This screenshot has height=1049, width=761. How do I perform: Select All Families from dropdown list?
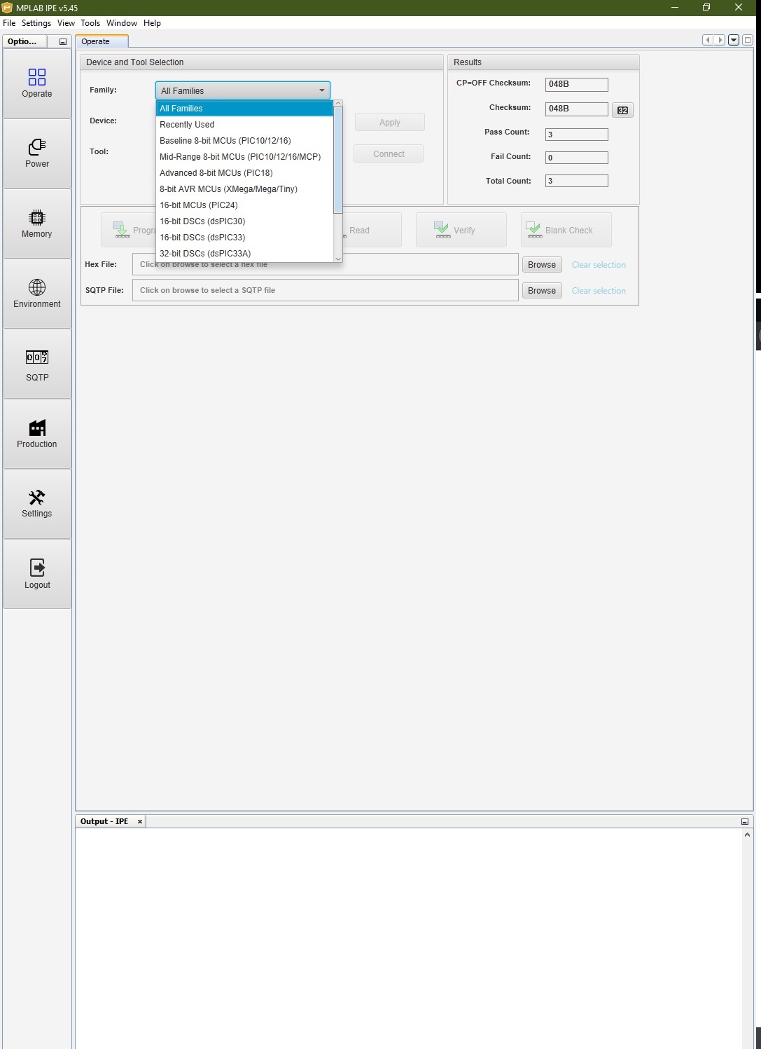(244, 109)
